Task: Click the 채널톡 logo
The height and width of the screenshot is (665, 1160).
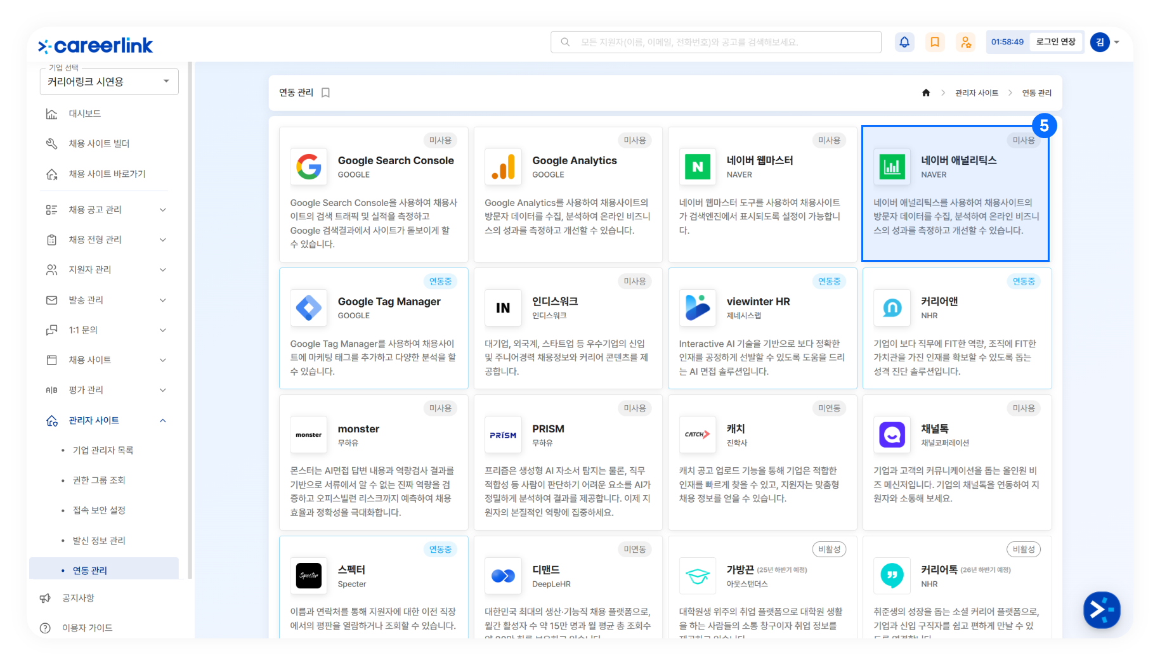Action: click(x=892, y=435)
